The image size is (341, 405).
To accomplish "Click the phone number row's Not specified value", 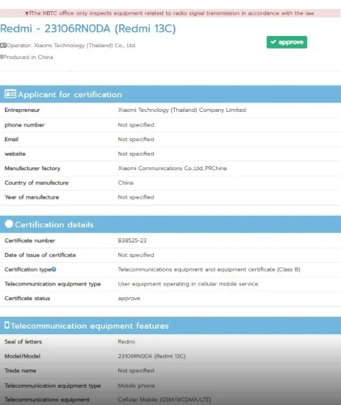I will pos(136,125).
